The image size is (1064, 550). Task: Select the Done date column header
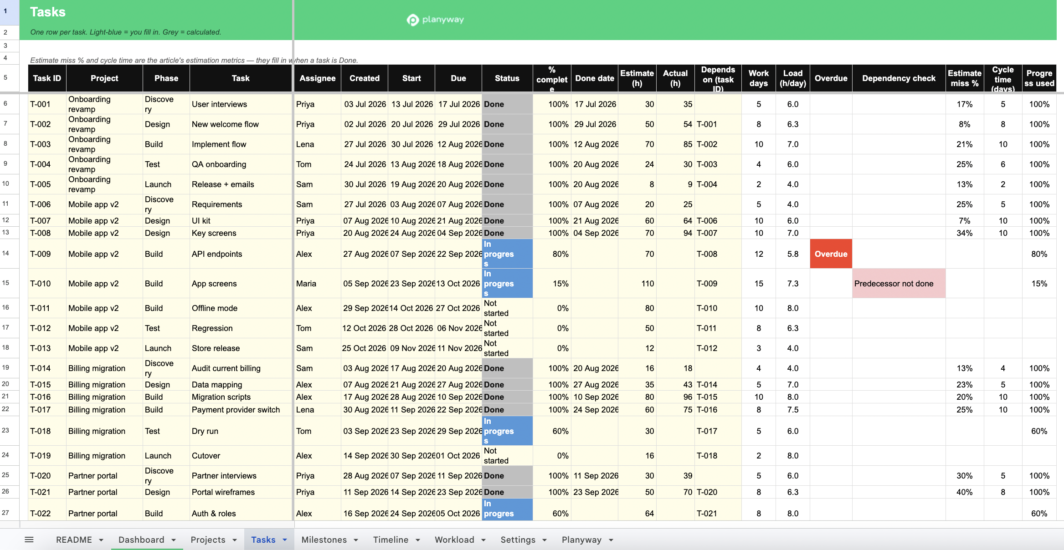595,78
